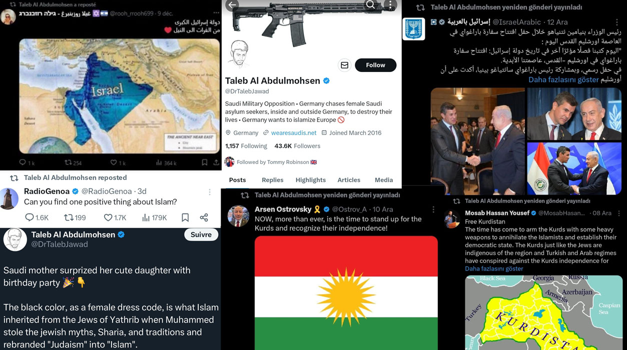Click the Suivre button
The image size is (627, 350).
point(201,234)
